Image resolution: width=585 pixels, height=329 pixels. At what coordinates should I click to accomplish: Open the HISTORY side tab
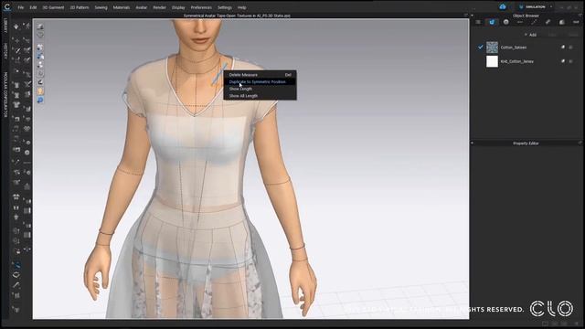click(x=5, y=51)
